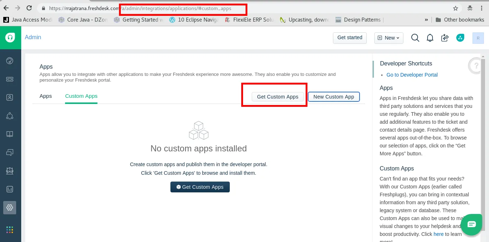Click the question mark help bubble
489x242 pixels.
(476, 66)
